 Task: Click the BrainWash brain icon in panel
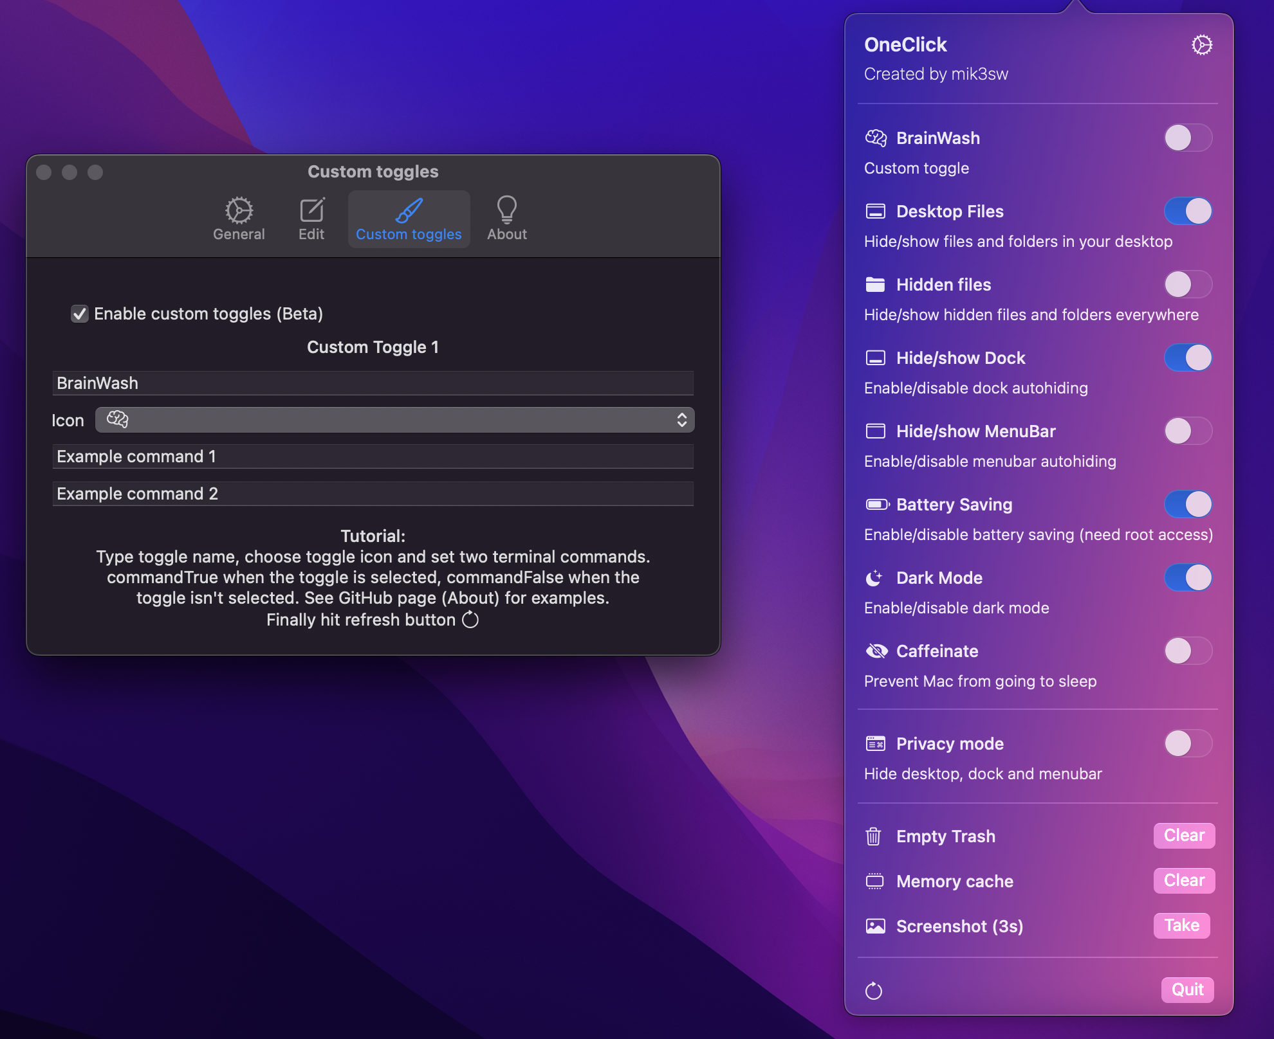875,138
